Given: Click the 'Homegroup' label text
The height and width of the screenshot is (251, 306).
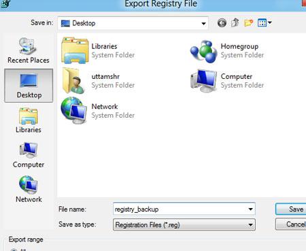Looking at the screenshot, I should click(x=239, y=46).
